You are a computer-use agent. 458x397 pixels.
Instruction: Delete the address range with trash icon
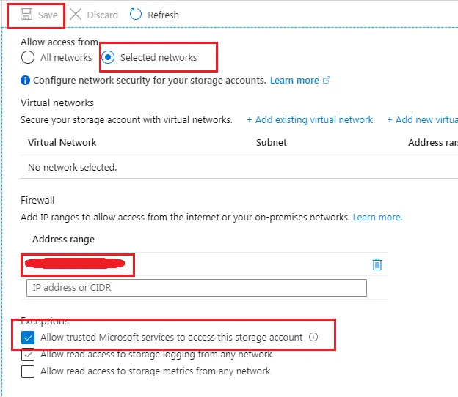[x=377, y=264]
